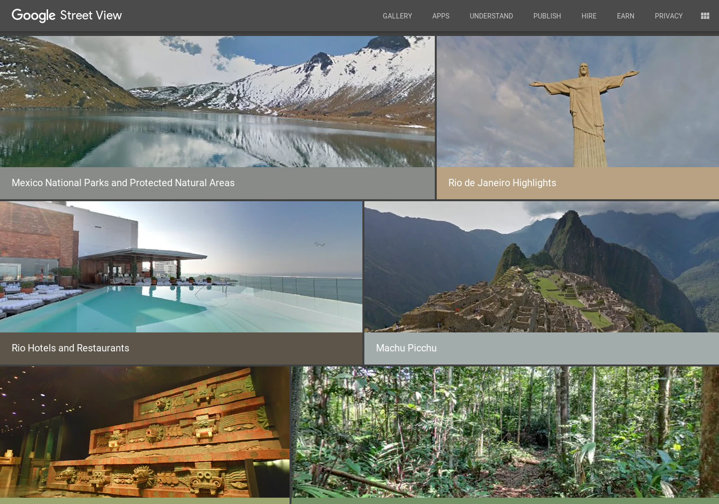Click the Google Street View logo
This screenshot has width=719, height=504.
pyautogui.click(x=67, y=15)
